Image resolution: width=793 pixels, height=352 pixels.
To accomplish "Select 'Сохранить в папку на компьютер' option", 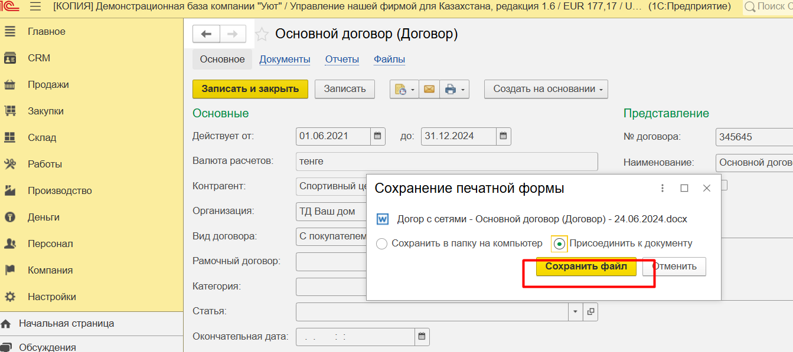I will pyautogui.click(x=382, y=244).
